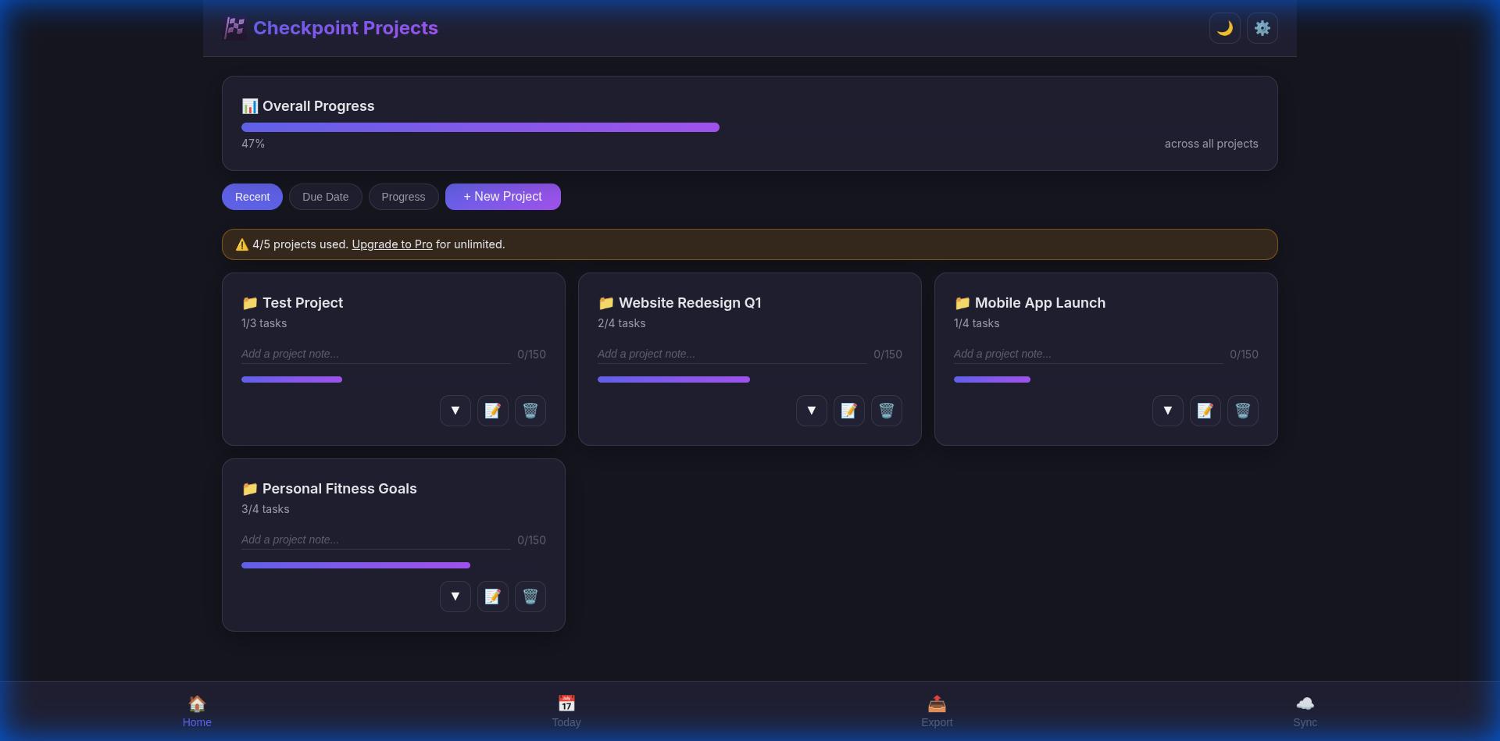Add a note to Website Redesign Q1
1500x741 pixels.
click(x=732, y=354)
